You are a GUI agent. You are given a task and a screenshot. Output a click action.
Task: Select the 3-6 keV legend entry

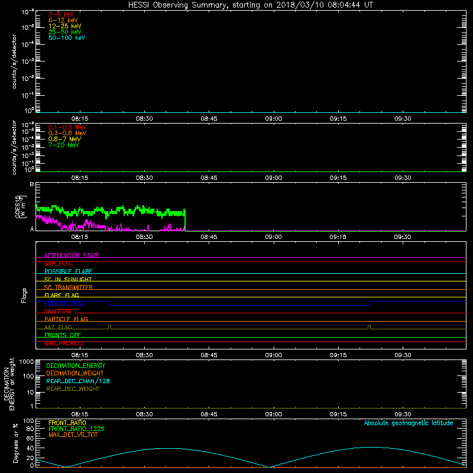[61, 14]
